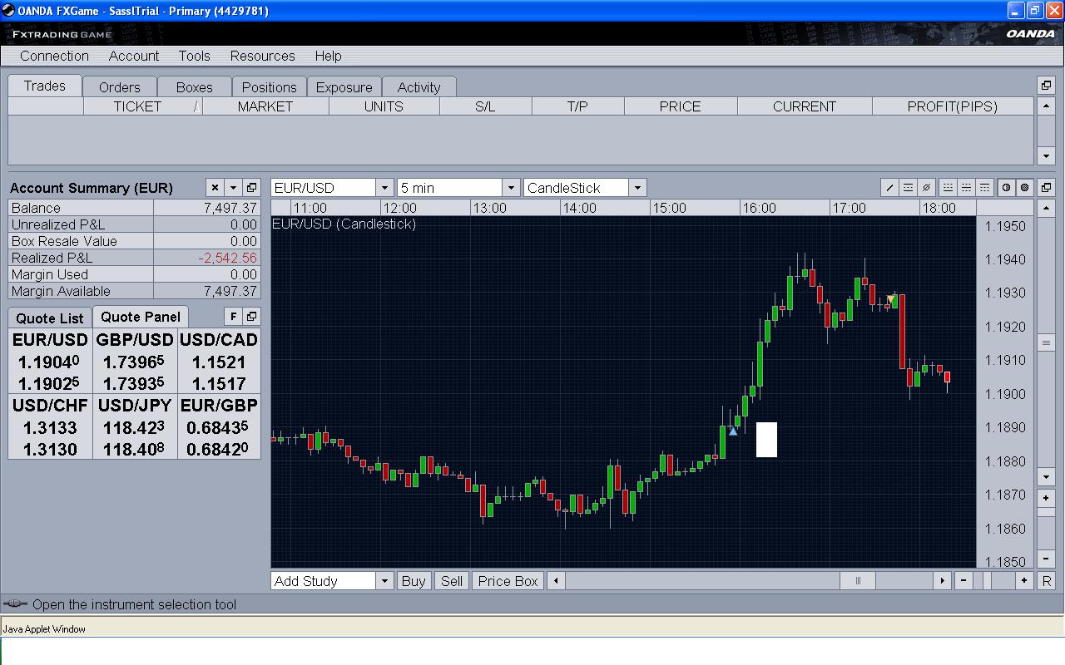Click the chart horizontal scrollbar thumb

[858, 581]
